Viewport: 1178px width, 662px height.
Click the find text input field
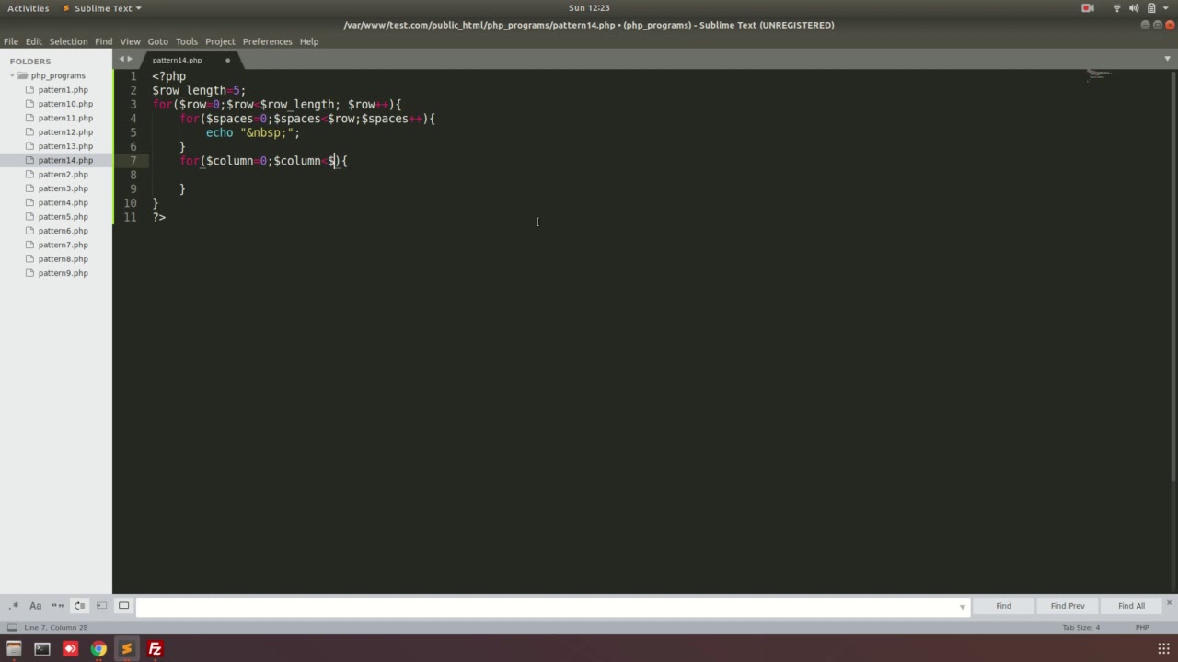[x=552, y=606]
